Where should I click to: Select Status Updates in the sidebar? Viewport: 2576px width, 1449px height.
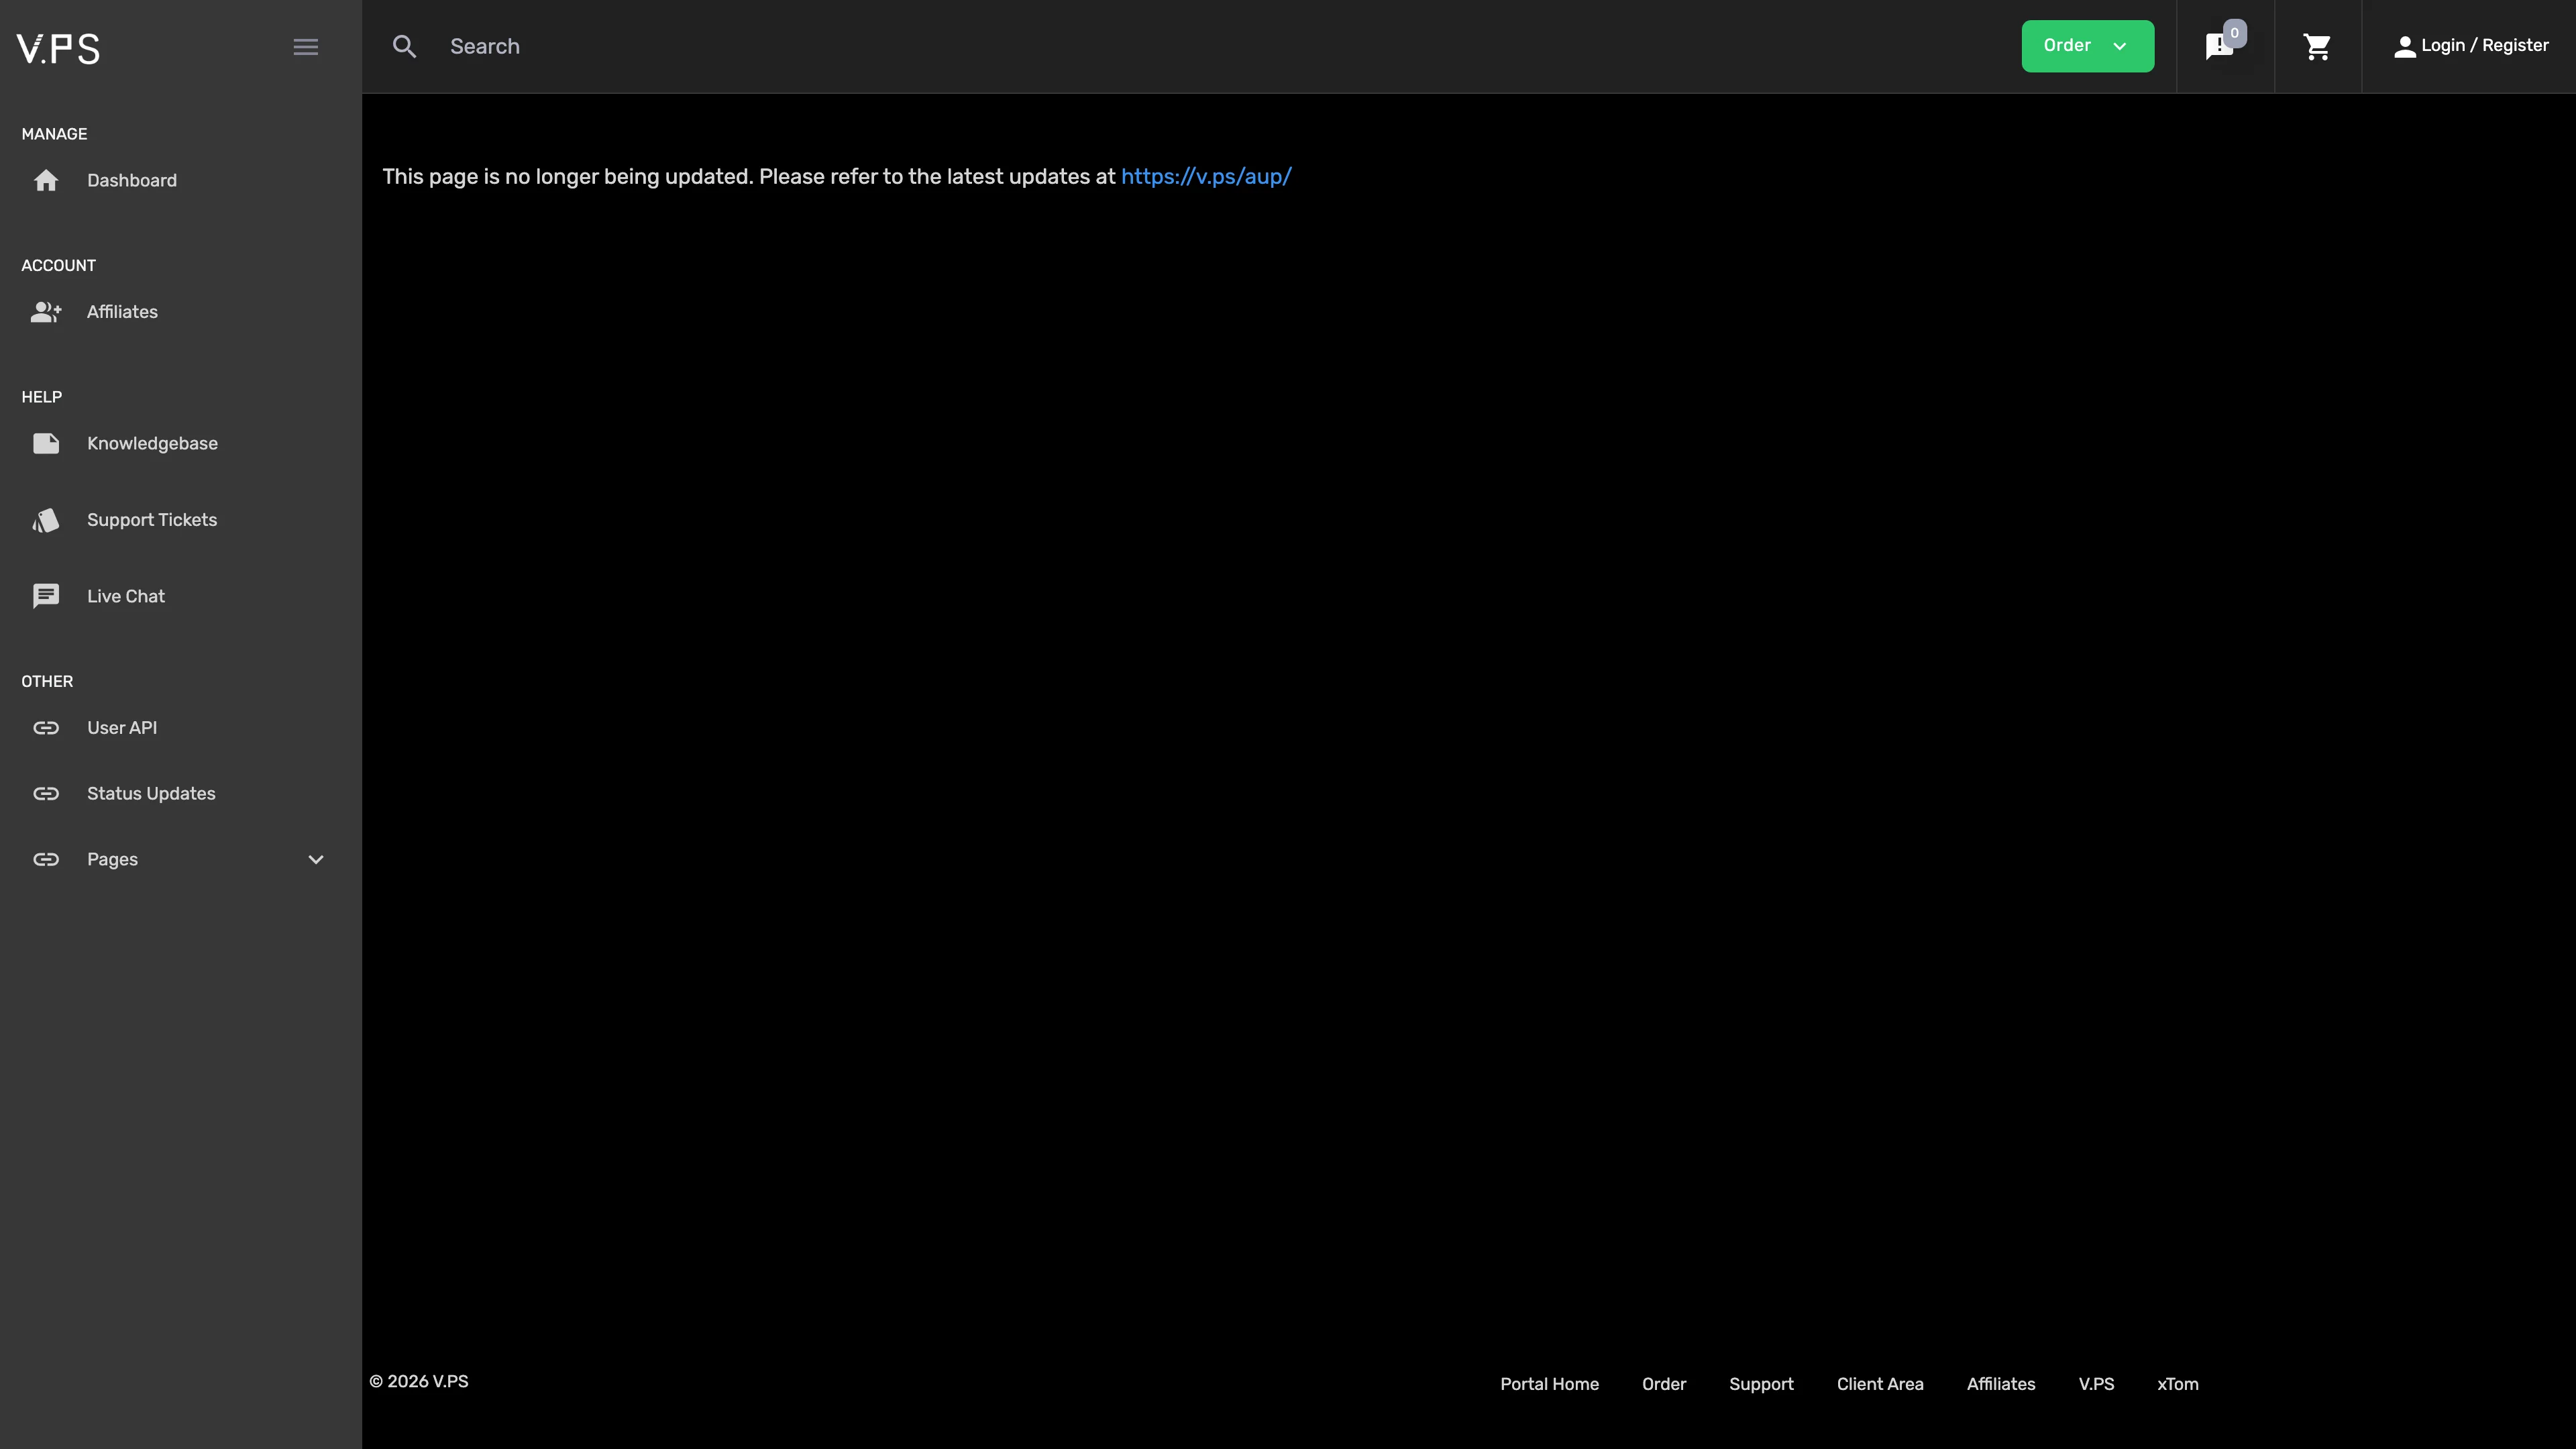pos(150,793)
